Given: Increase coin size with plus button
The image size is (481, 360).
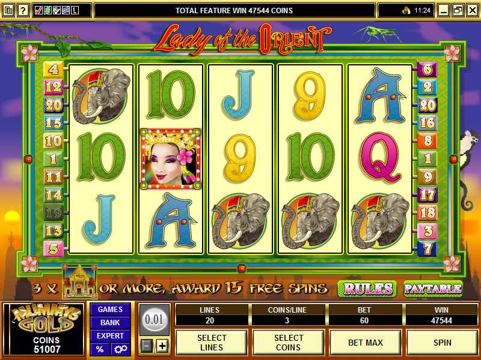Looking at the screenshot, I should (x=162, y=346).
